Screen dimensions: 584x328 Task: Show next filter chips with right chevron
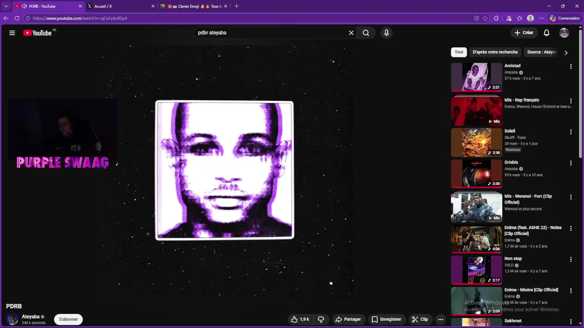point(566,52)
